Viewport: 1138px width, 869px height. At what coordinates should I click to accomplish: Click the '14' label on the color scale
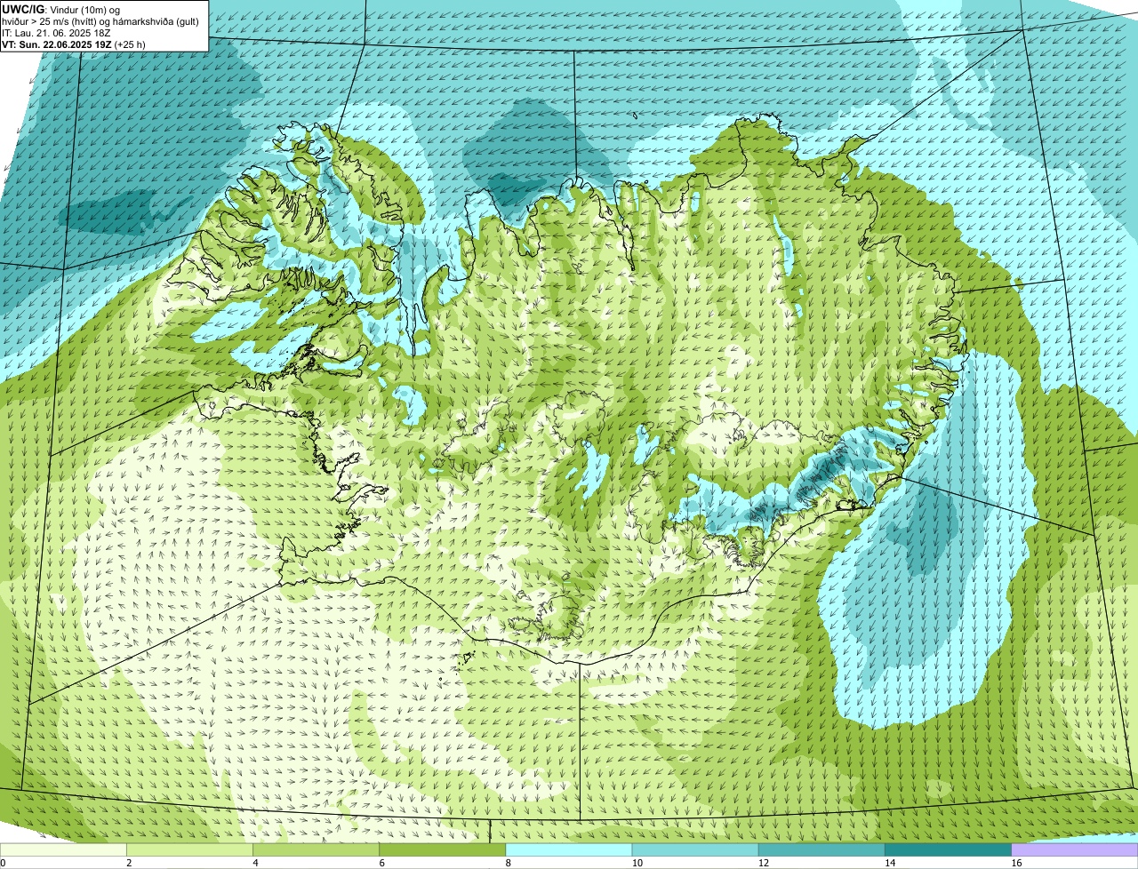coord(889,863)
